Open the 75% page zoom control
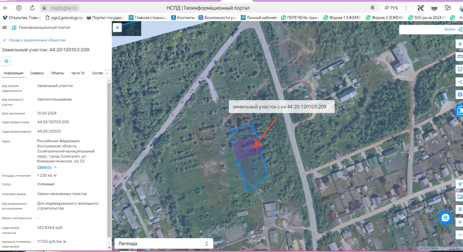The height and width of the screenshot is (252, 463). (391, 8)
